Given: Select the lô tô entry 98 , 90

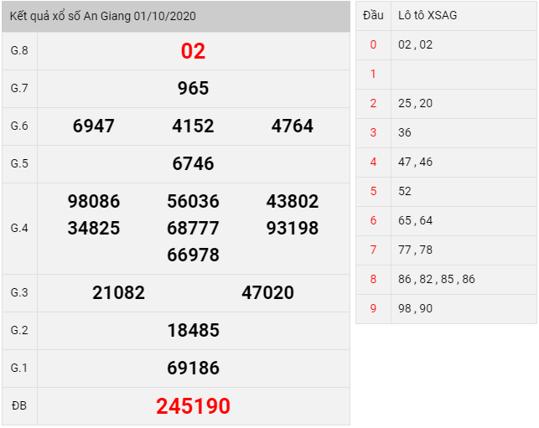Looking at the screenshot, I should (x=415, y=308).
